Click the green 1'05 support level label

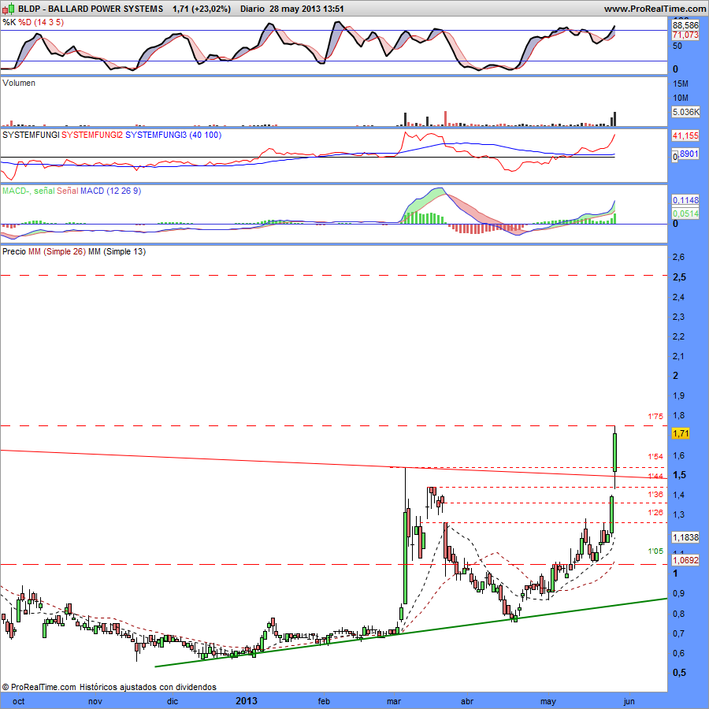pyautogui.click(x=655, y=551)
